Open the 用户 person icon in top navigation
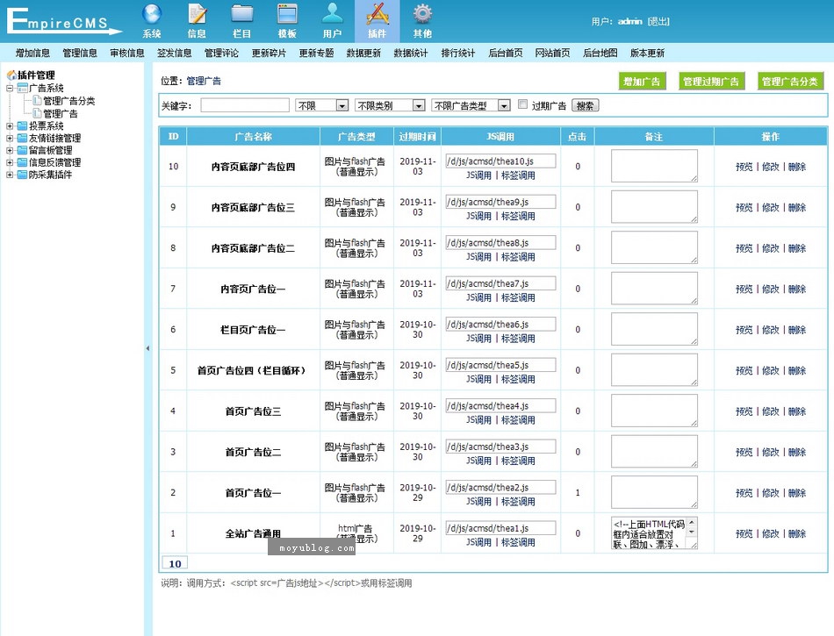The width and height of the screenshot is (834, 636). coord(333,14)
